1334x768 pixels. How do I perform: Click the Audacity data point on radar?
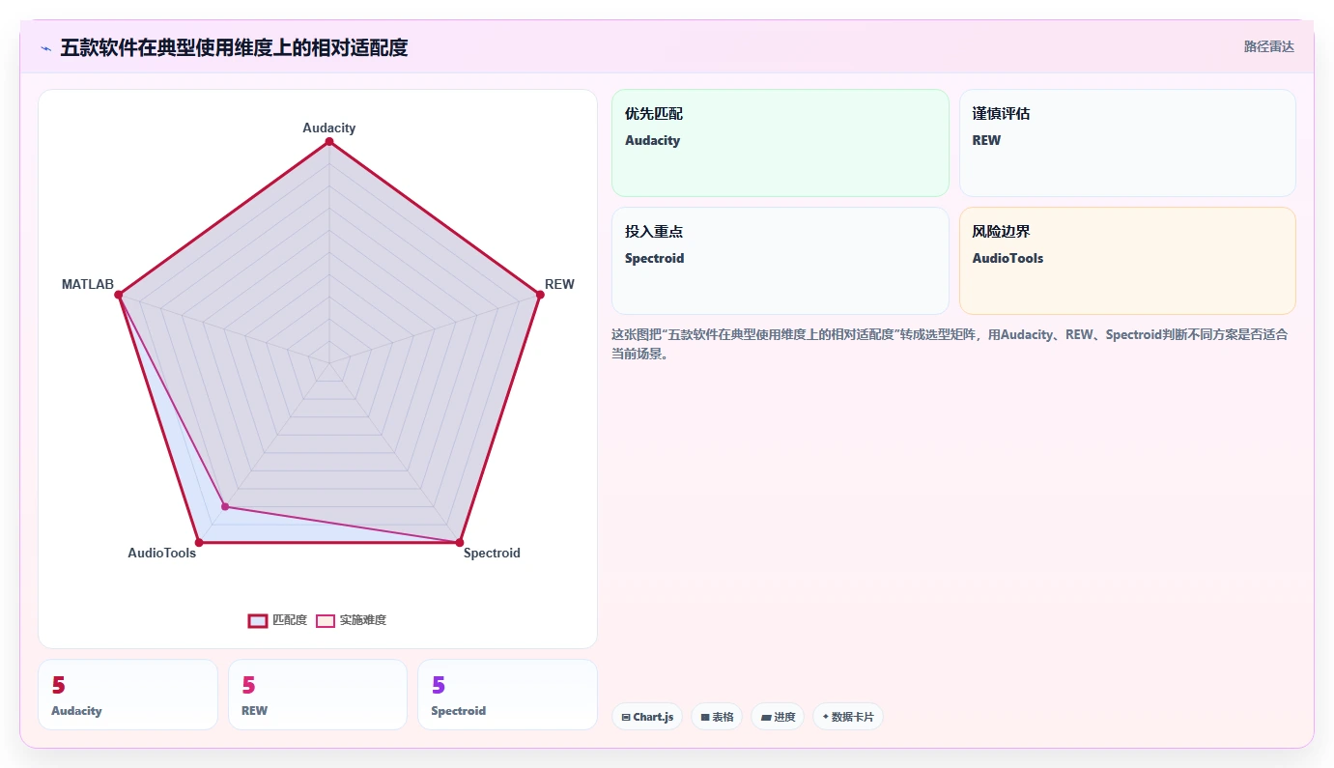tap(329, 142)
